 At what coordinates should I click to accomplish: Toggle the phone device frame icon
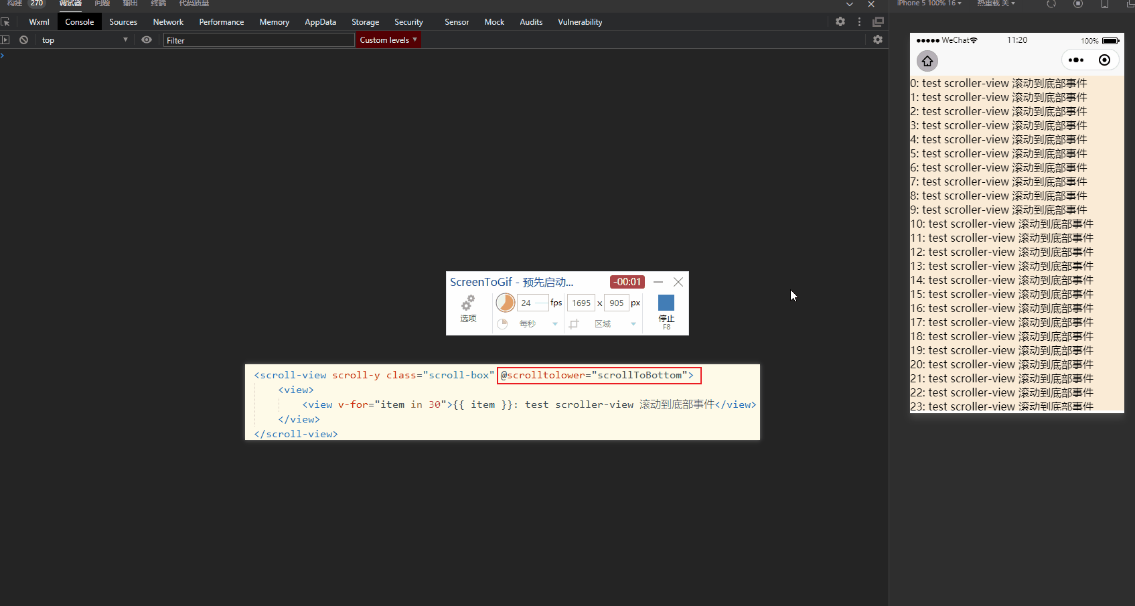1105,4
